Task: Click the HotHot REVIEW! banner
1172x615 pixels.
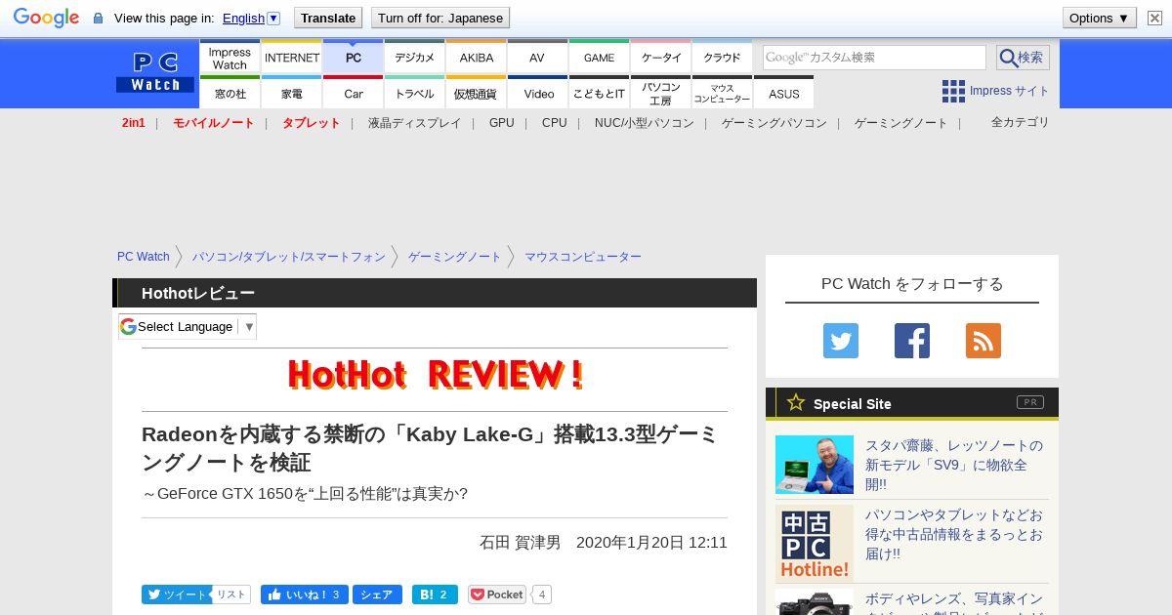Action: pyautogui.click(x=436, y=375)
